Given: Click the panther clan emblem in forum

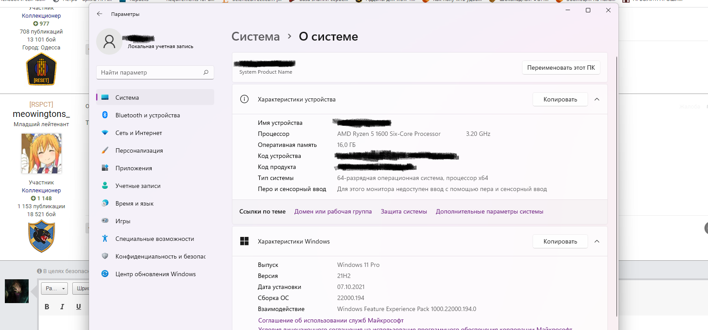Looking at the screenshot, I should (41, 236).
